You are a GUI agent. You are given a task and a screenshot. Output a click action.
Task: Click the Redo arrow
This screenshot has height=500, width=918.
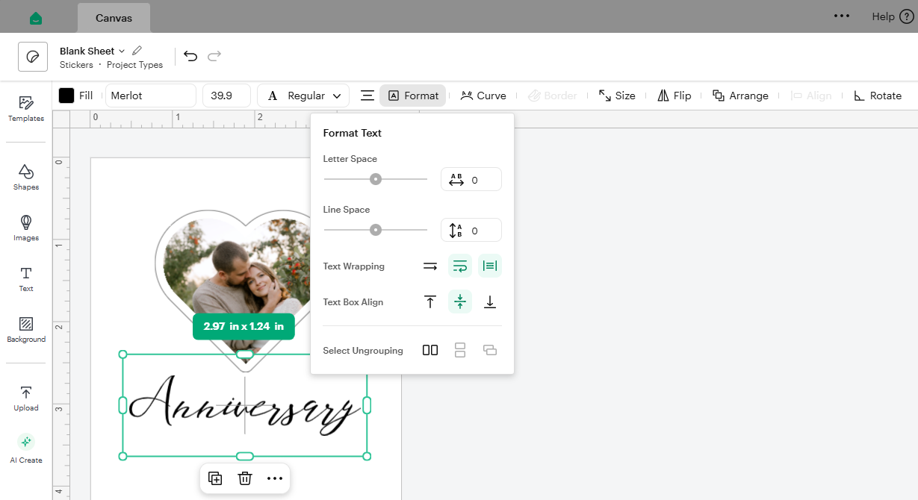click(214, 56)
